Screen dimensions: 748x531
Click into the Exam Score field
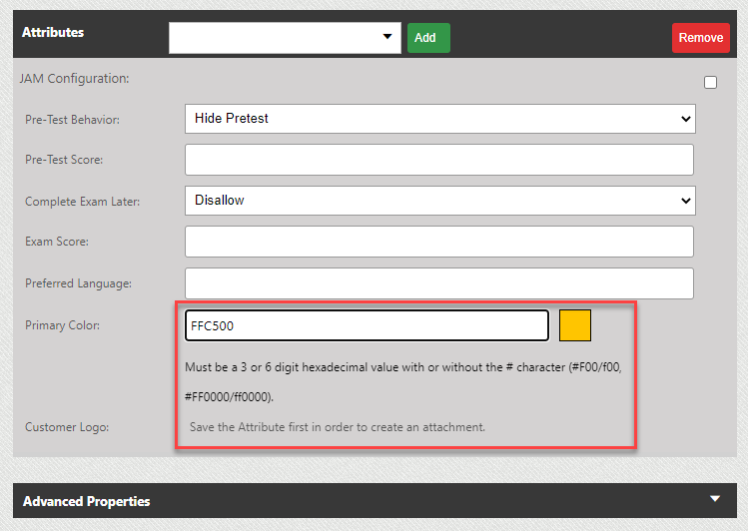pos(439,242)
